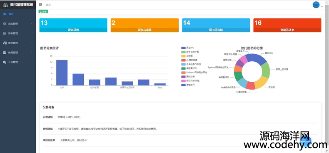Screen dimensions: 329x153
Task: Click the 首页 home icon in sidebar
Action: point(5,14)
